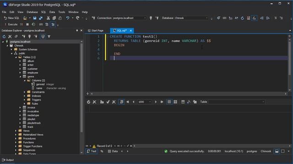Open the execution history clock icon
The width and height of the screenshot is (293, 164).
coord(33,24)
